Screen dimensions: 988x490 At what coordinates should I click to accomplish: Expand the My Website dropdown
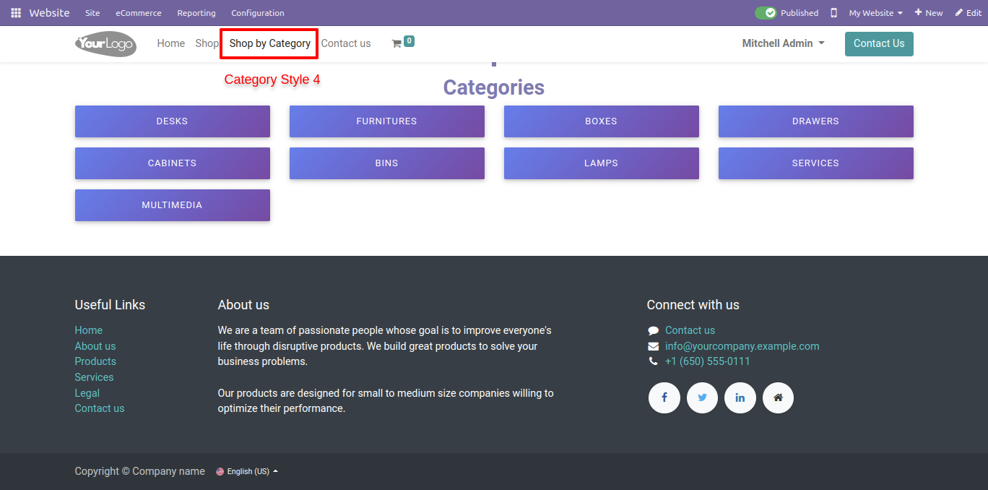click(x=875, y=13)
